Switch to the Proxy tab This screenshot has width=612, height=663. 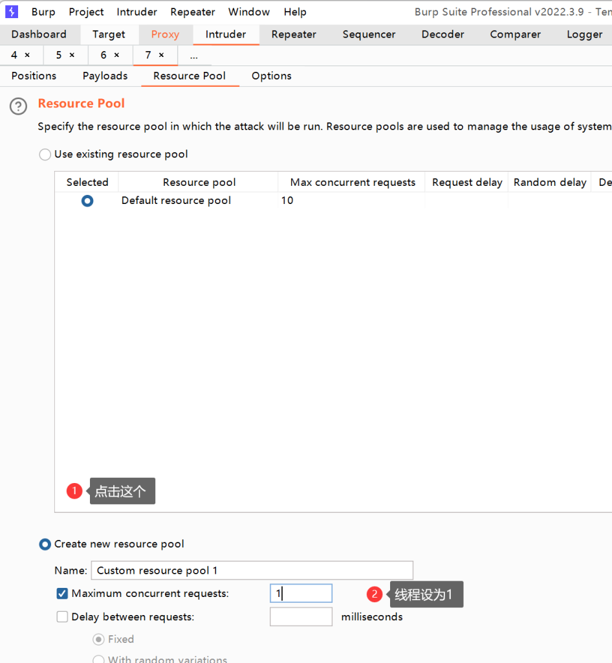165,34
